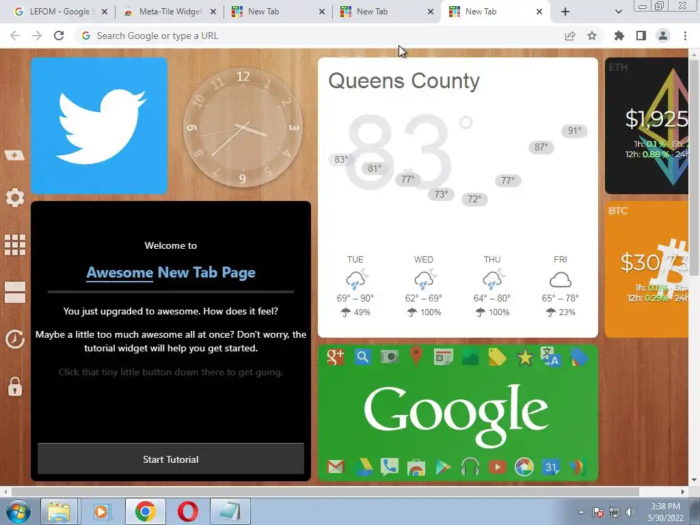This screenshot has height=525, width=700.
Task: Open Chrome three-dot menu
Action: (685, 36)
